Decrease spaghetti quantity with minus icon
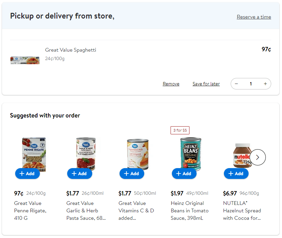The height and width of the screenshot is (238, 282). (236, 84)
